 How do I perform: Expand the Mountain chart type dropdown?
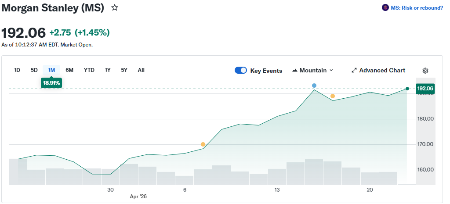(312, 71)
